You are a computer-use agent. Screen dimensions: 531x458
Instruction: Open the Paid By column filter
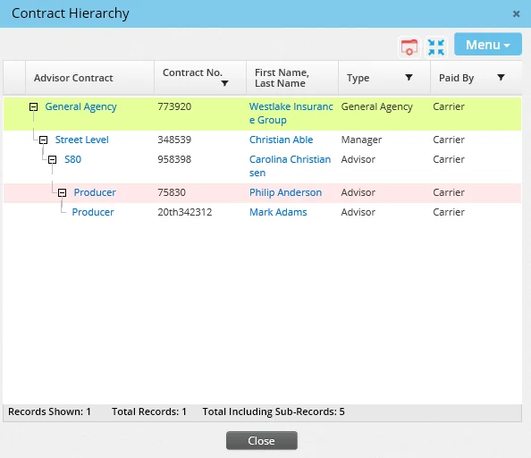tap(501, 78)
